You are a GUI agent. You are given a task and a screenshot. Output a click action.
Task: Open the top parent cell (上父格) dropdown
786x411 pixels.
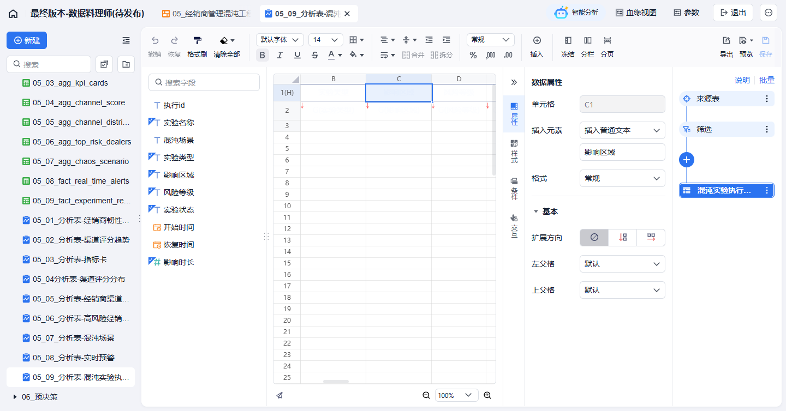click(x=622, y=290)
